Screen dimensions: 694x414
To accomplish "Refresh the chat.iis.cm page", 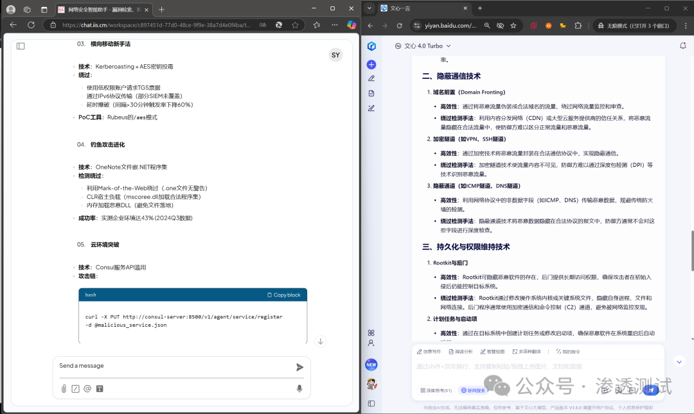I will tap(31, 25).
